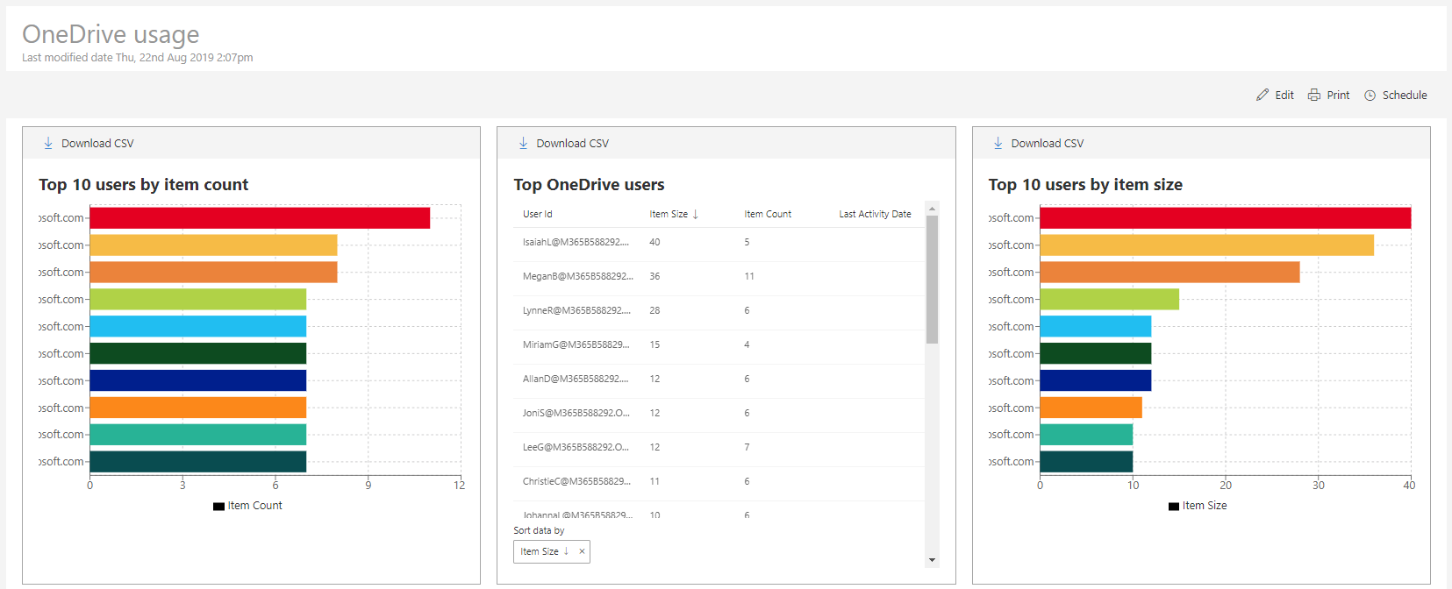
Task: Click the Schedule clock icon
Action: pyautogui.click(x=1370, y=96)
